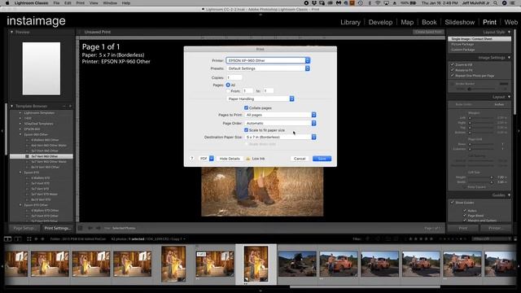
Task: Click the go forward arrow above filmstrip
Action: (42, 238)
